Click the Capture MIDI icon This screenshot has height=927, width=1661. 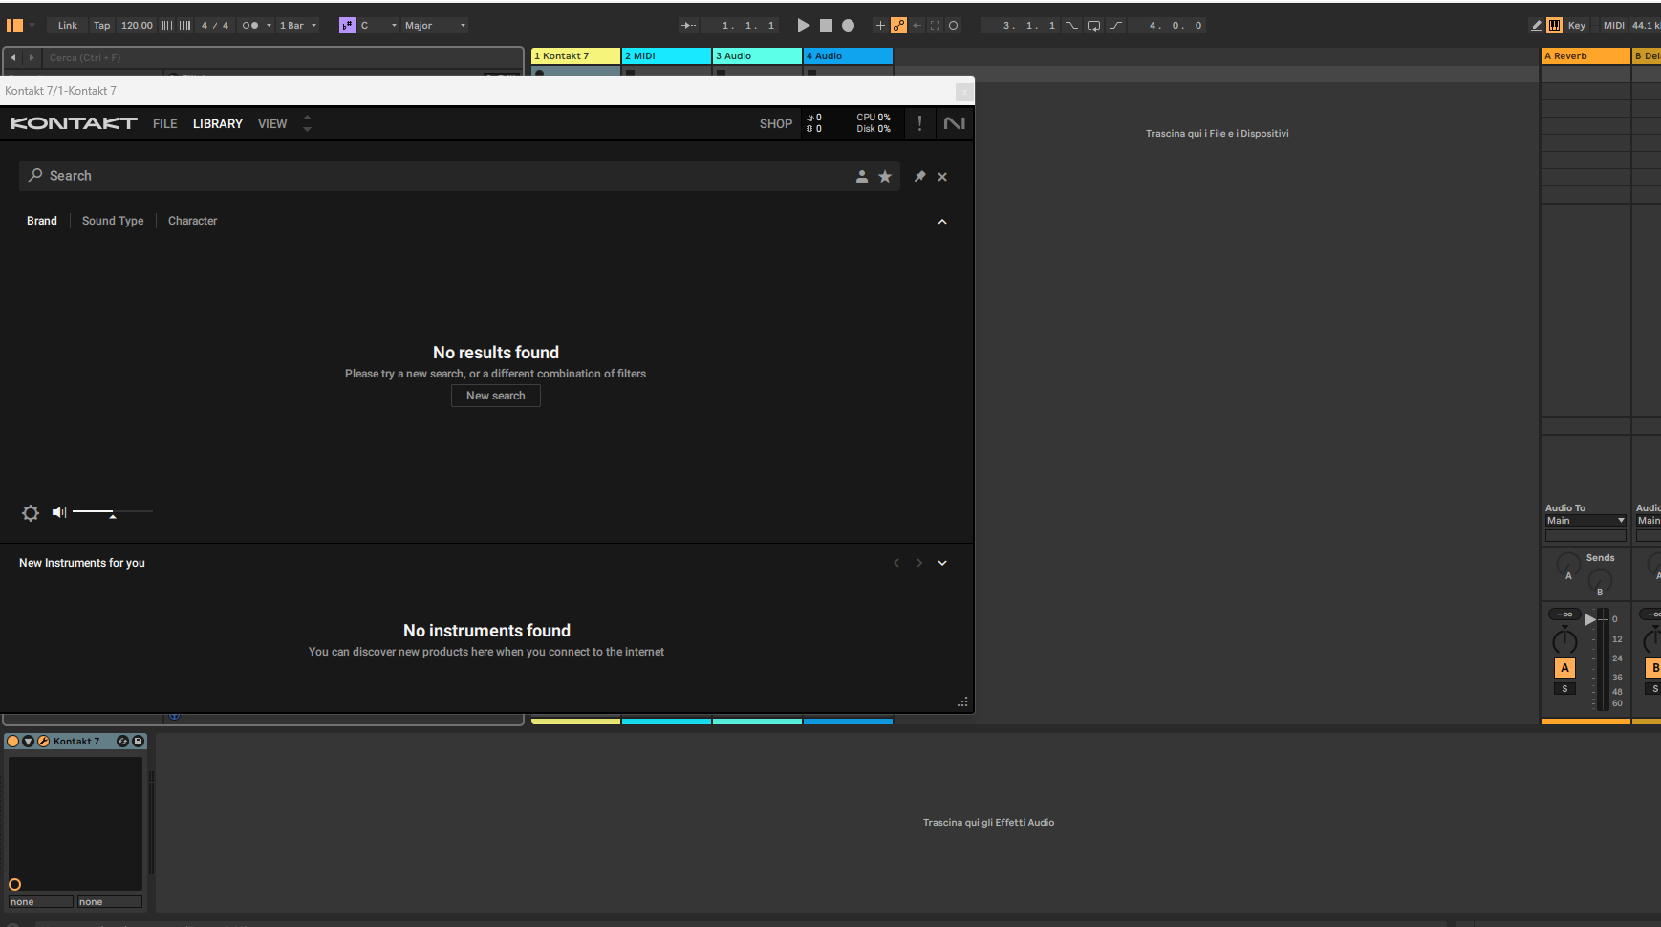[935, 26]
